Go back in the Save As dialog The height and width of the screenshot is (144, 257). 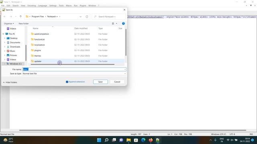tap(5, 16)
